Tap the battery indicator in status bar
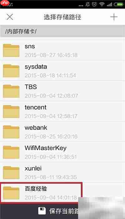Screen dimensions: 125x219 118,4
